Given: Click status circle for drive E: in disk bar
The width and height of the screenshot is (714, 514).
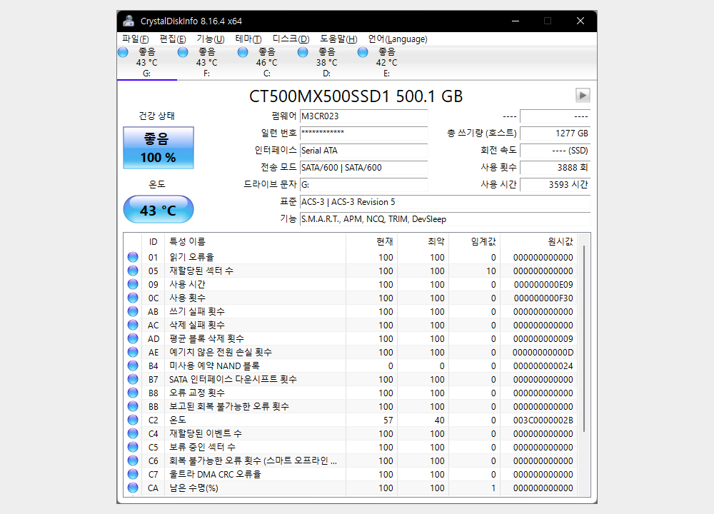Looking at the screenshot, I should coord(363,52).
